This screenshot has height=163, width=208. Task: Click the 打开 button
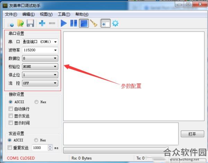192,134
